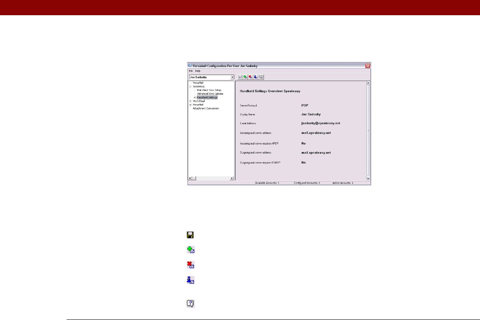Select Advanced Sync Options in tree
The height and width of the screenshot is (320, 480).
click(x=210, y=94)
